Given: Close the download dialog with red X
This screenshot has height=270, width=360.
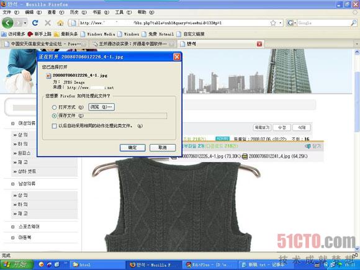Looking at the screenshot, I should pyautogui.click(x=176, y=56).
